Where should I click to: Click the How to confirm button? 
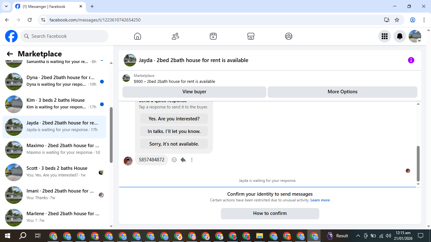click(x=270, y=213)
